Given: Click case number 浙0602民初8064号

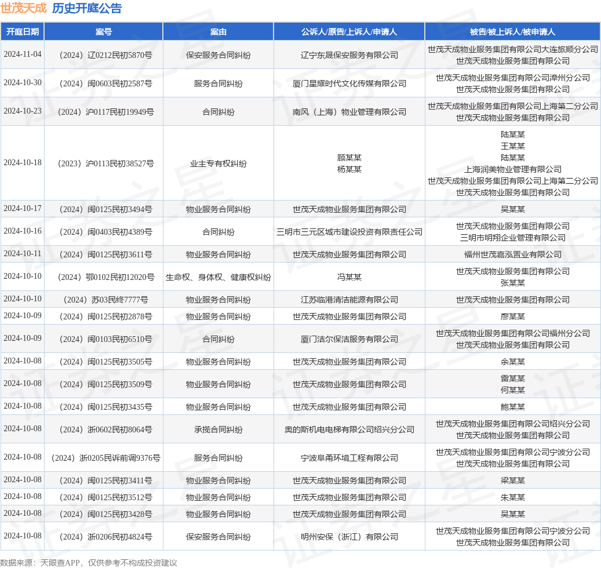Looking at the screenshot, I should [106, 429].
